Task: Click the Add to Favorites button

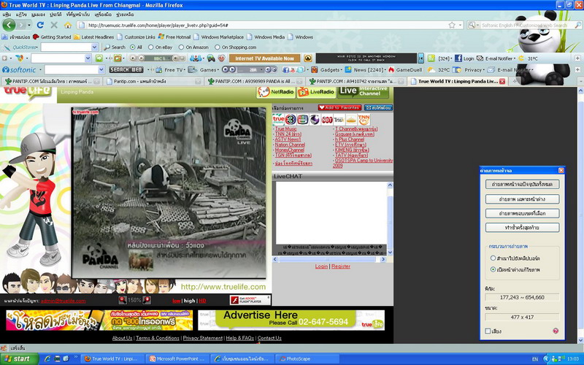Action: [339, 107]
